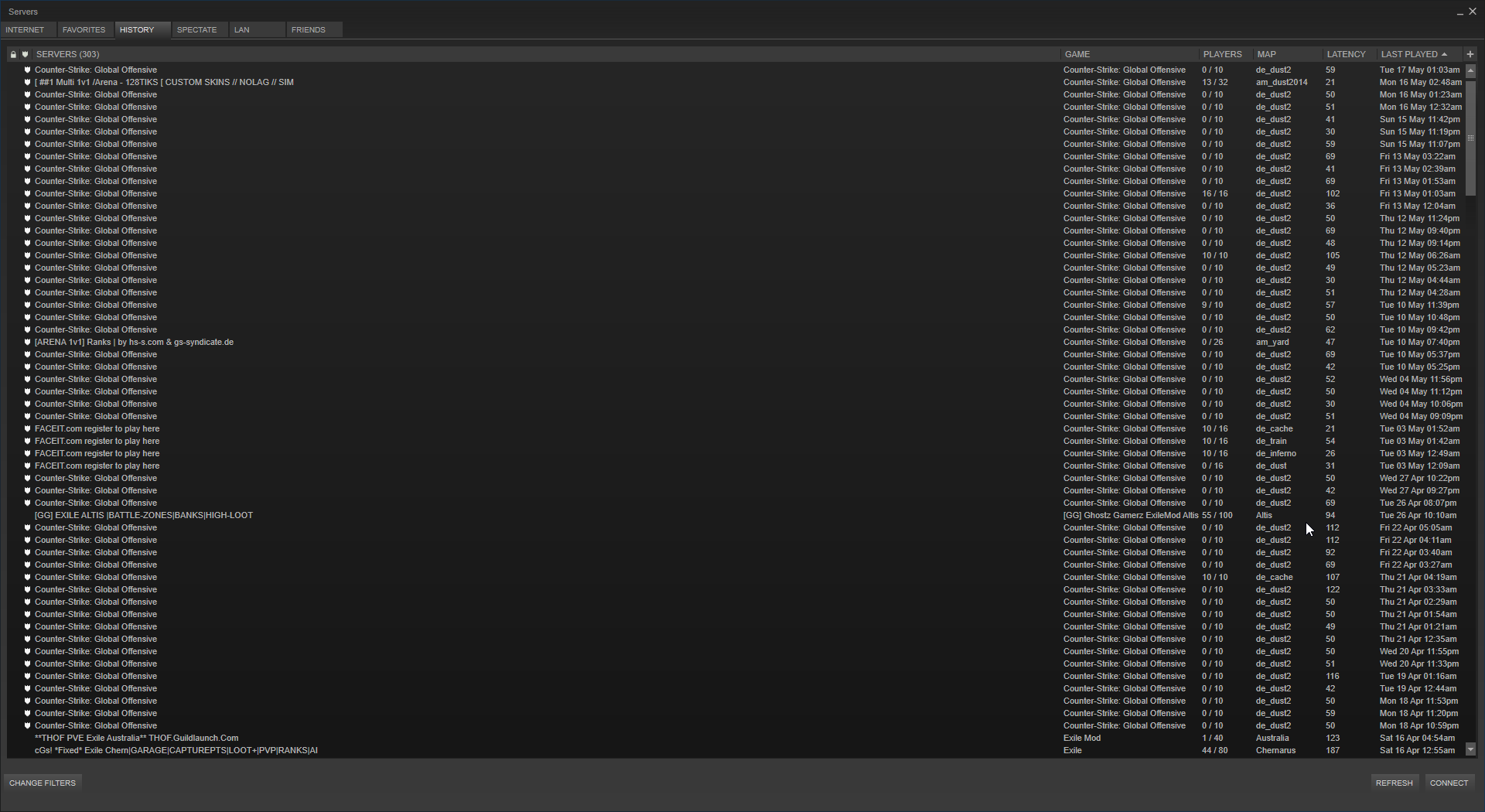Click VAC shield on server played Wed 04 May 11:56pm
This screenshot has width=1485, height=812.
tap(27, 379)
